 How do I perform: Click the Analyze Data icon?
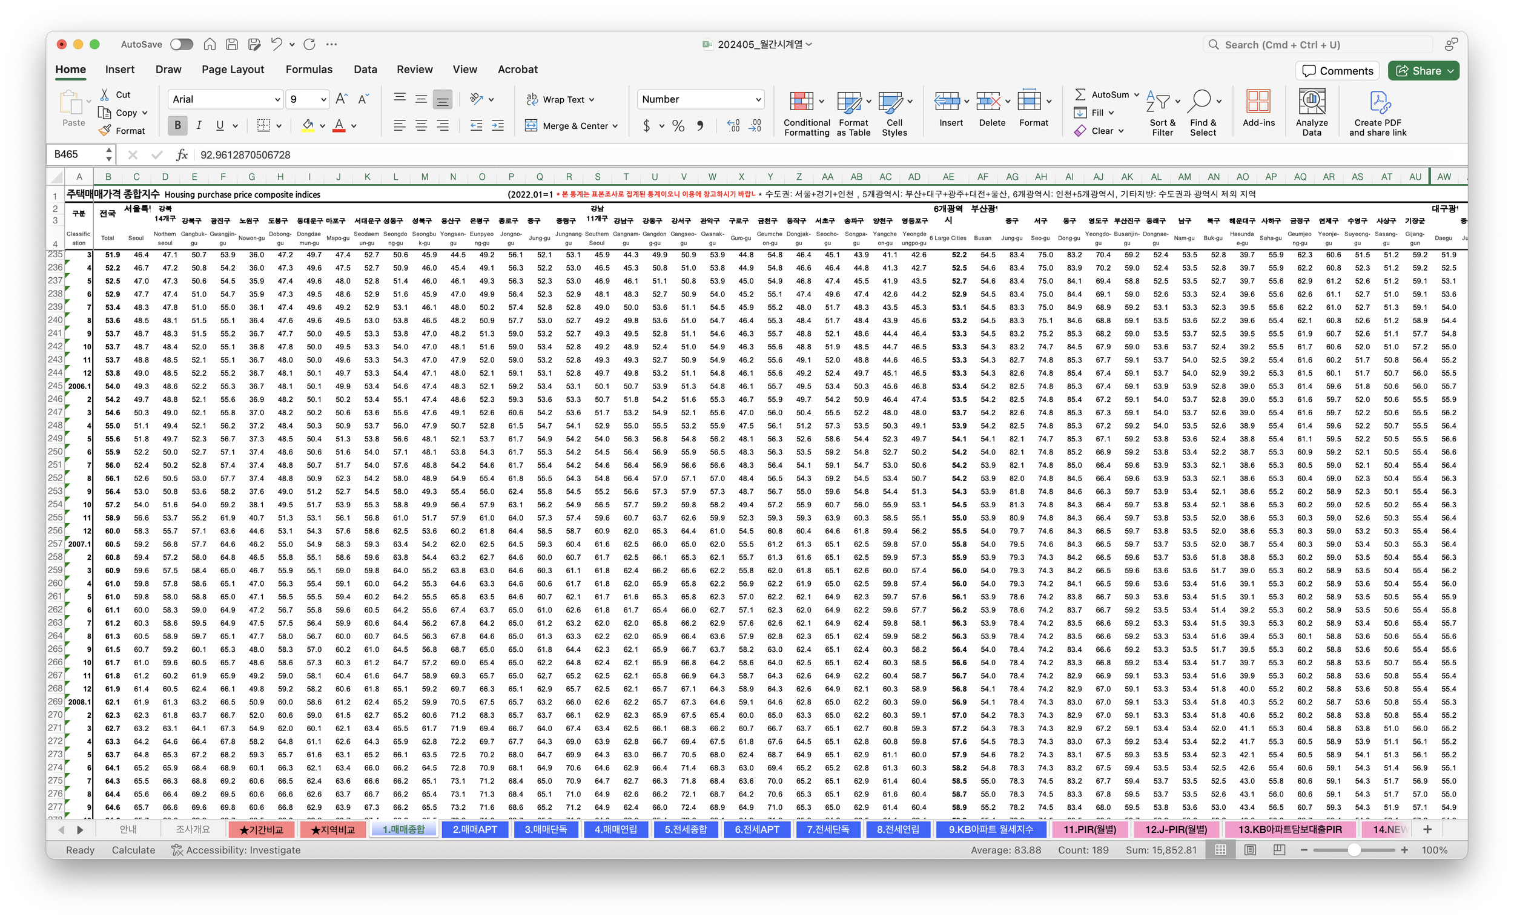point(1311,102)
